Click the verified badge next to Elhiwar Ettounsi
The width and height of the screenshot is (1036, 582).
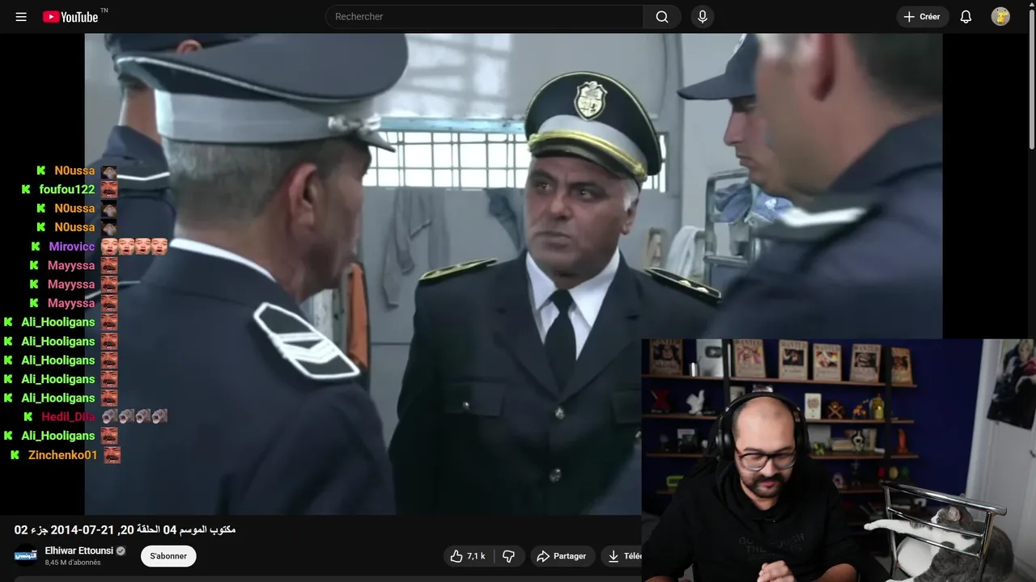click(x=121, y=550)
